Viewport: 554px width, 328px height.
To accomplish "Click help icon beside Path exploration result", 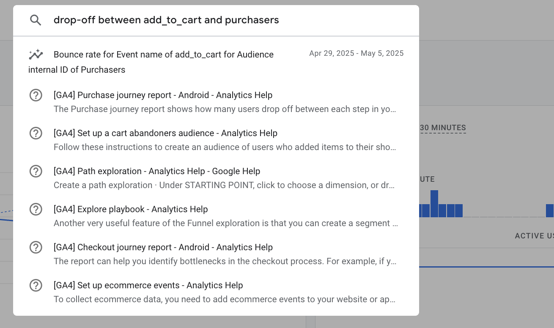I will click(x=36, y=171).
